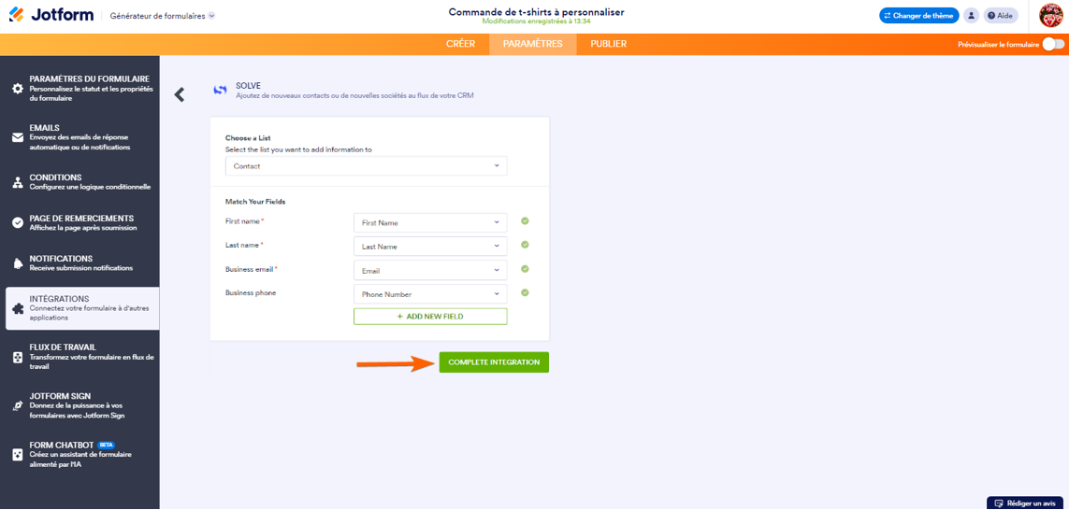
Task: Open the Aide help button
Action: tap(1001, 15)
